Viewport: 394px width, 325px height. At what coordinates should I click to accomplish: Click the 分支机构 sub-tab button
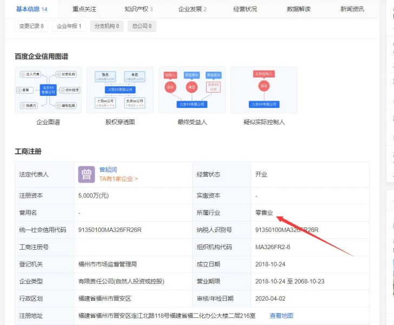click(x=107, y=26)
